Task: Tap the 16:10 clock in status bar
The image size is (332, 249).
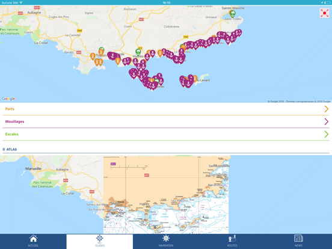Action: tap(166, 2)
